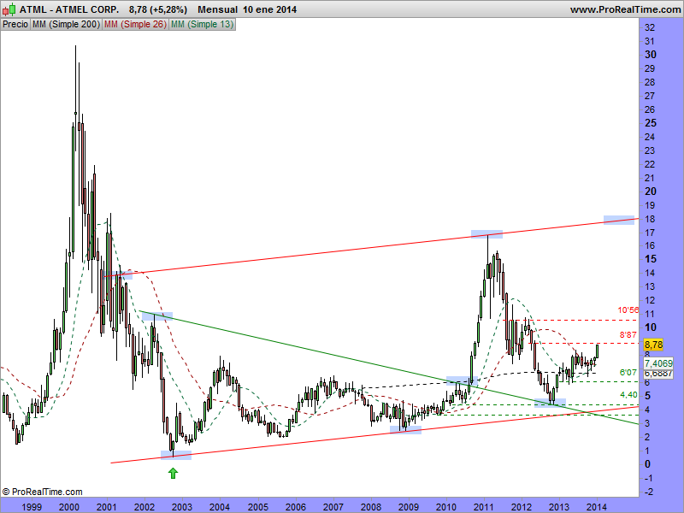Click year 2002 on the time axis
This screenshot has width=684, height=513.
(144, 507)
